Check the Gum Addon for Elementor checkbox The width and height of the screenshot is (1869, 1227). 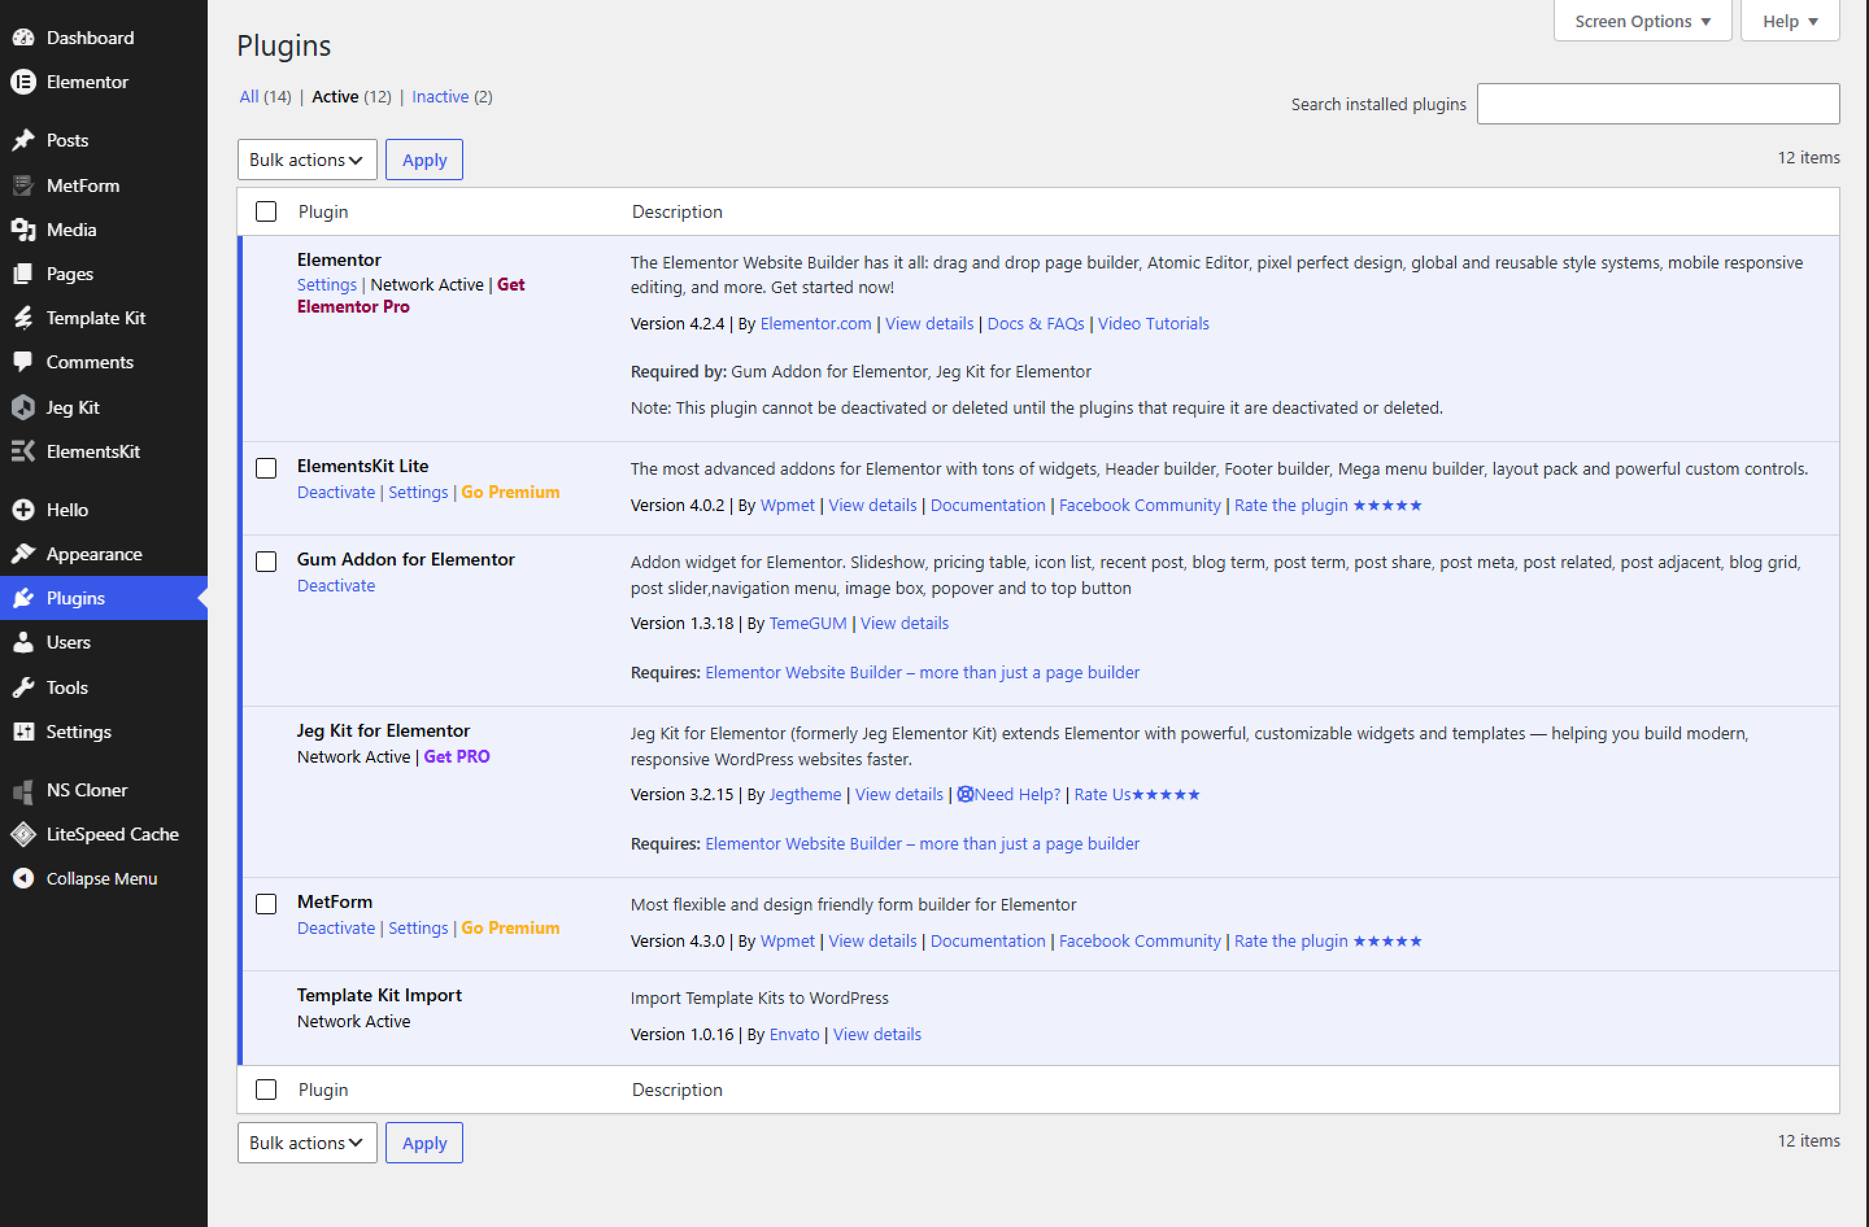(x=266, y=562)
